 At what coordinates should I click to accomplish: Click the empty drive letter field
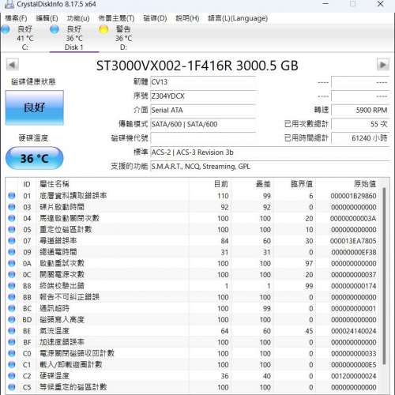203,138
